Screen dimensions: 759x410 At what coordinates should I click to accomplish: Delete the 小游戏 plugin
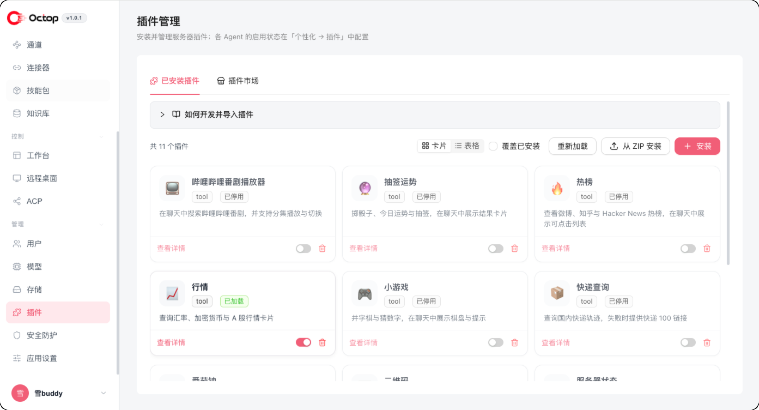point(514,342)
